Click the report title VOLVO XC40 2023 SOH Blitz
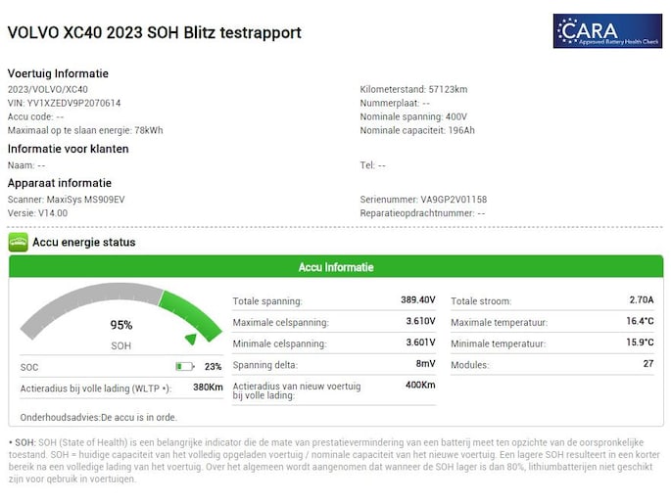Screen dimensions: 671x502 (x=154, y=33)
